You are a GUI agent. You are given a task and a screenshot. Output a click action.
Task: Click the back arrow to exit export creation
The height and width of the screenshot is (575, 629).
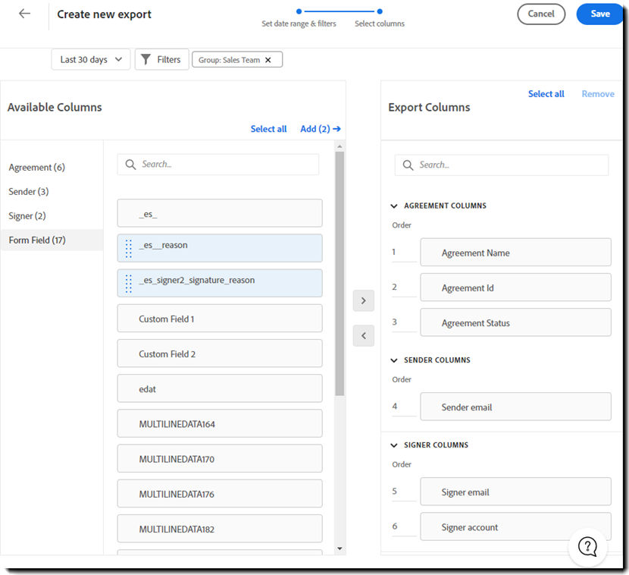click(23, 14)
